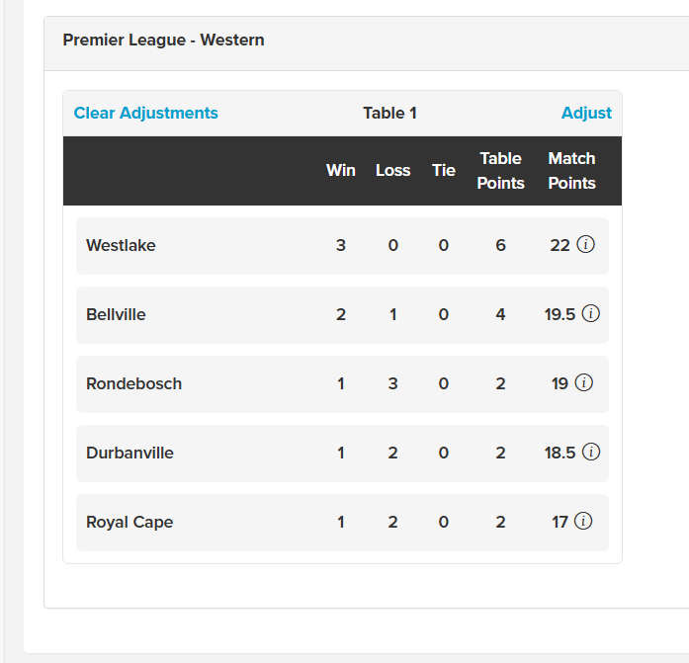The width and height of the screenshot is (689, 663).
Task: Show match points info for Durbanville
Action: 591,453
